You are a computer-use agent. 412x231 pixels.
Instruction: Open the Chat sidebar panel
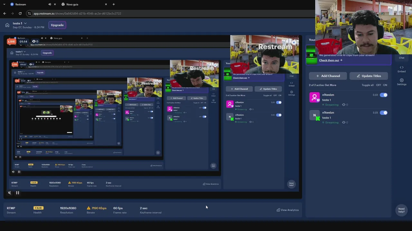(402, 57)
